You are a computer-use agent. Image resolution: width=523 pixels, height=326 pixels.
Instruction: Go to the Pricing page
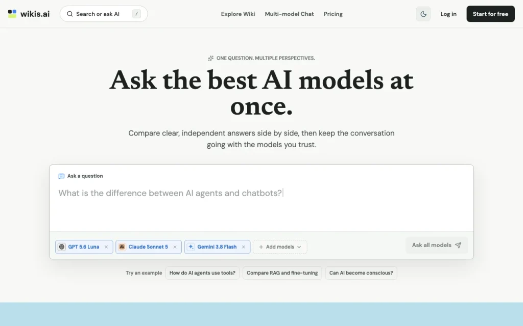point(333,14)
